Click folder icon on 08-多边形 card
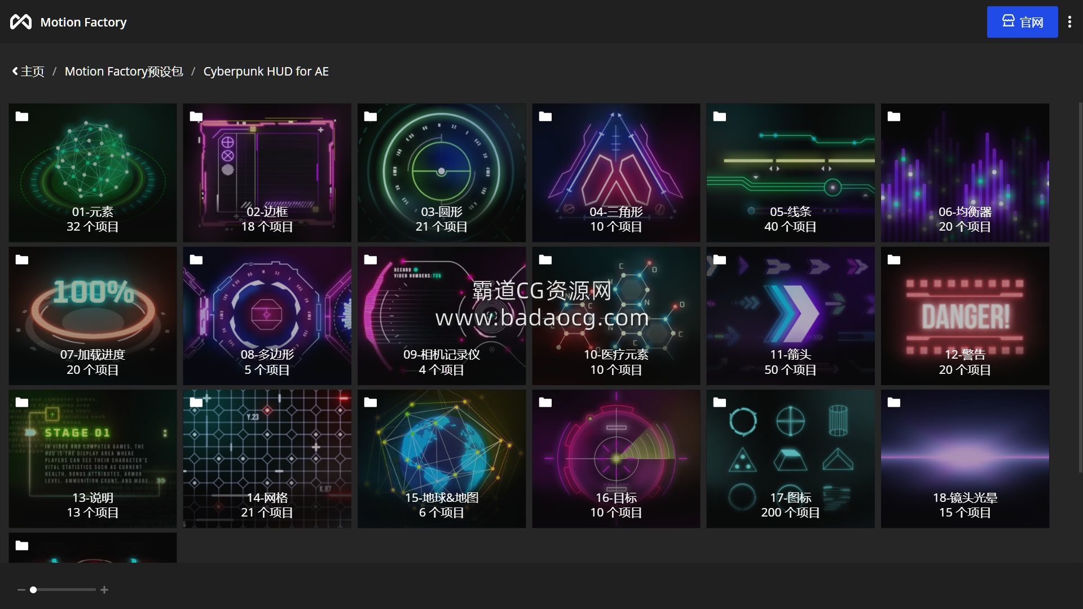 (196, 260)
